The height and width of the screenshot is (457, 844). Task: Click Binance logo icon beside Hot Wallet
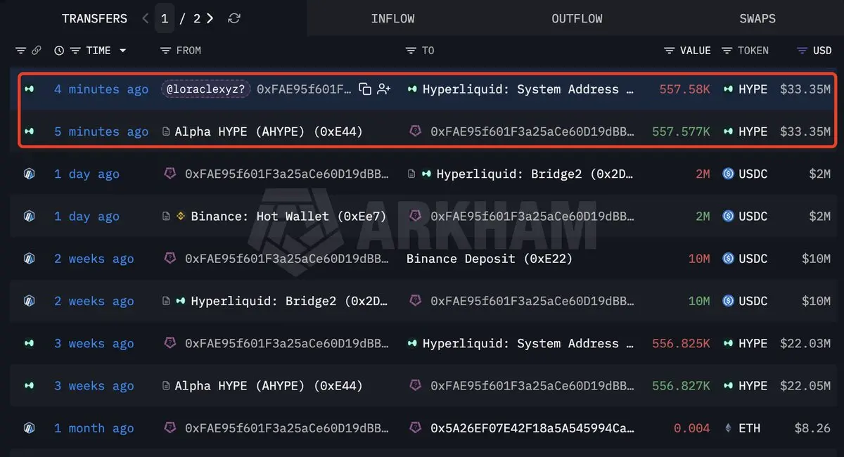point(180,216)
